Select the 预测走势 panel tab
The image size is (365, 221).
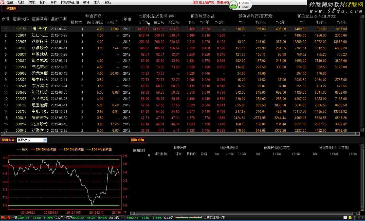pyautogui.click(x=8, y=140)
